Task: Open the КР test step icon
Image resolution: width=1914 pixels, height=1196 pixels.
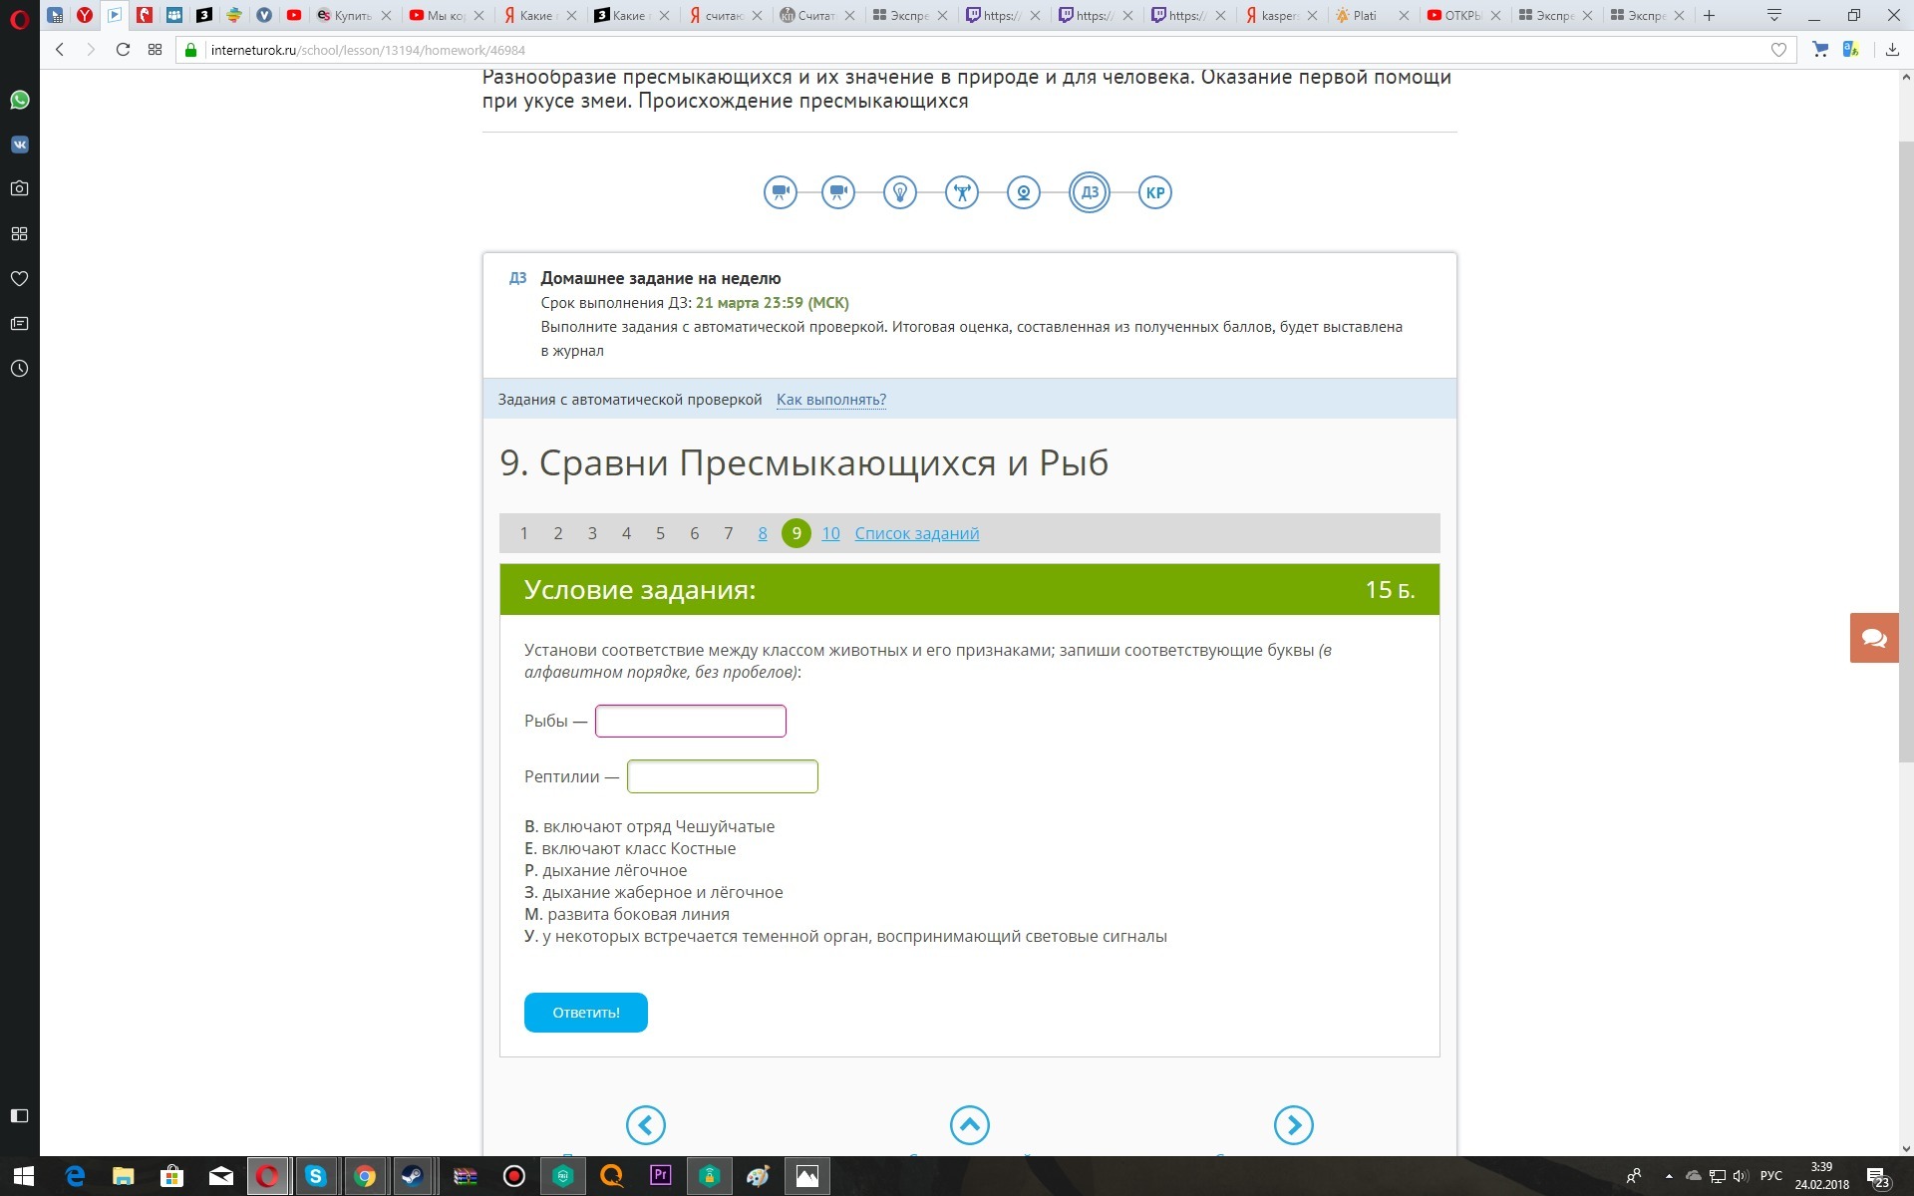Action: coord(1154,192)
